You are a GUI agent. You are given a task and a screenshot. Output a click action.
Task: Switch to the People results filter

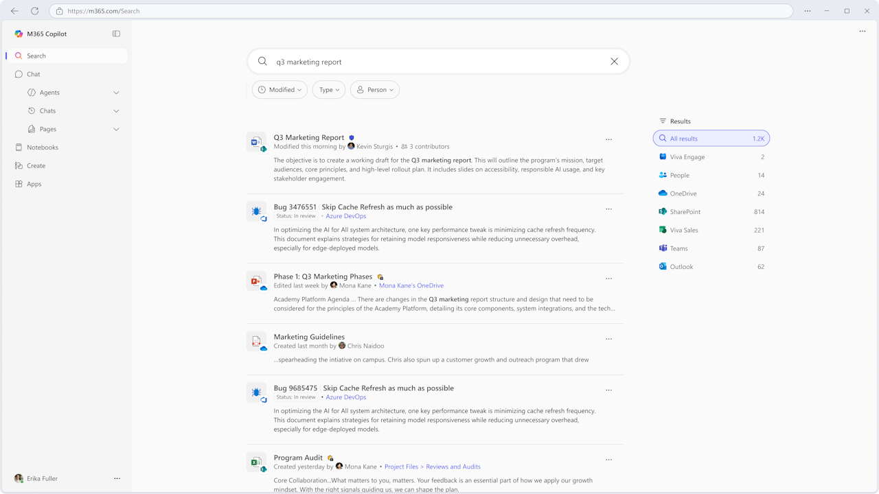[679, 175]
